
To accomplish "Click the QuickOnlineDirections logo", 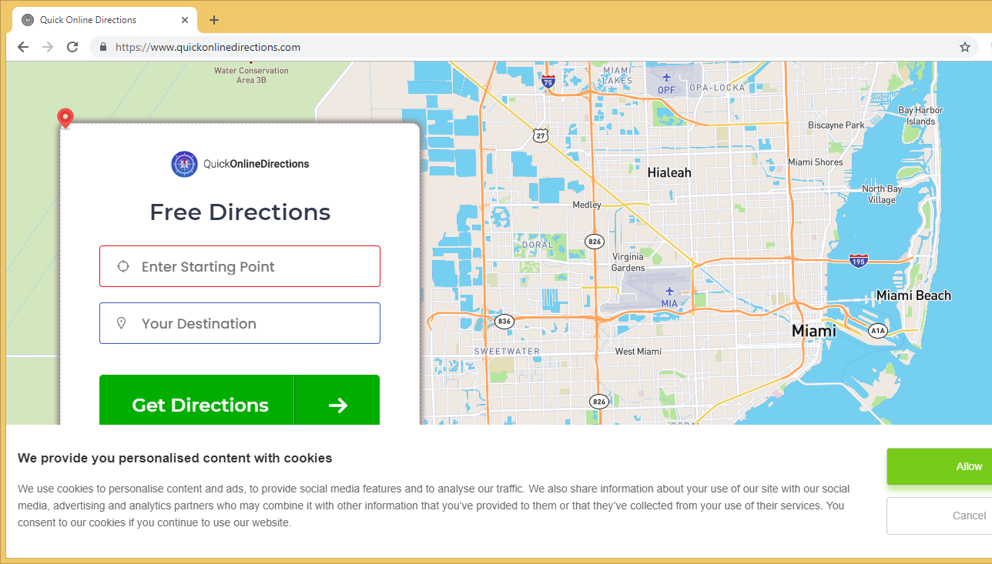I will [x=240, y=164].
